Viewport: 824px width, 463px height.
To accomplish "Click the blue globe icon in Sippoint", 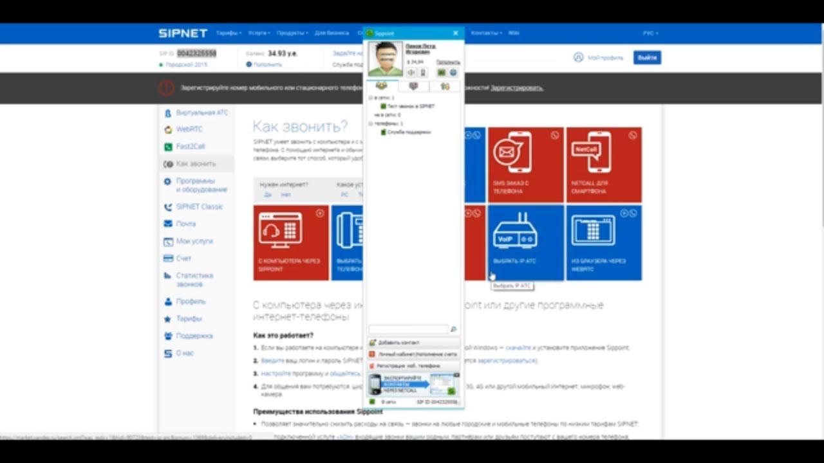I will tap(453, 73).
